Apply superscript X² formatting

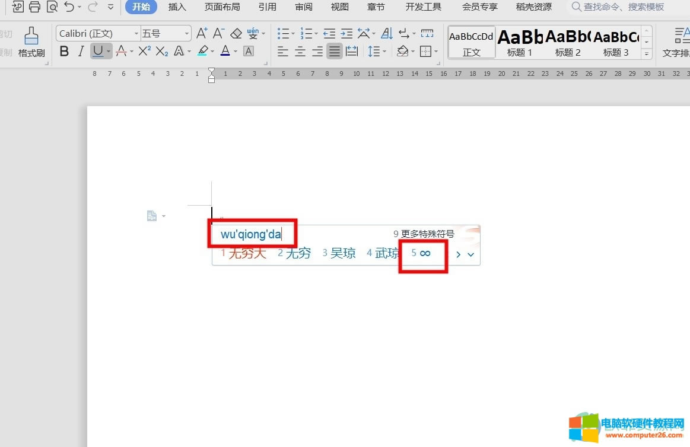point(144,52)
